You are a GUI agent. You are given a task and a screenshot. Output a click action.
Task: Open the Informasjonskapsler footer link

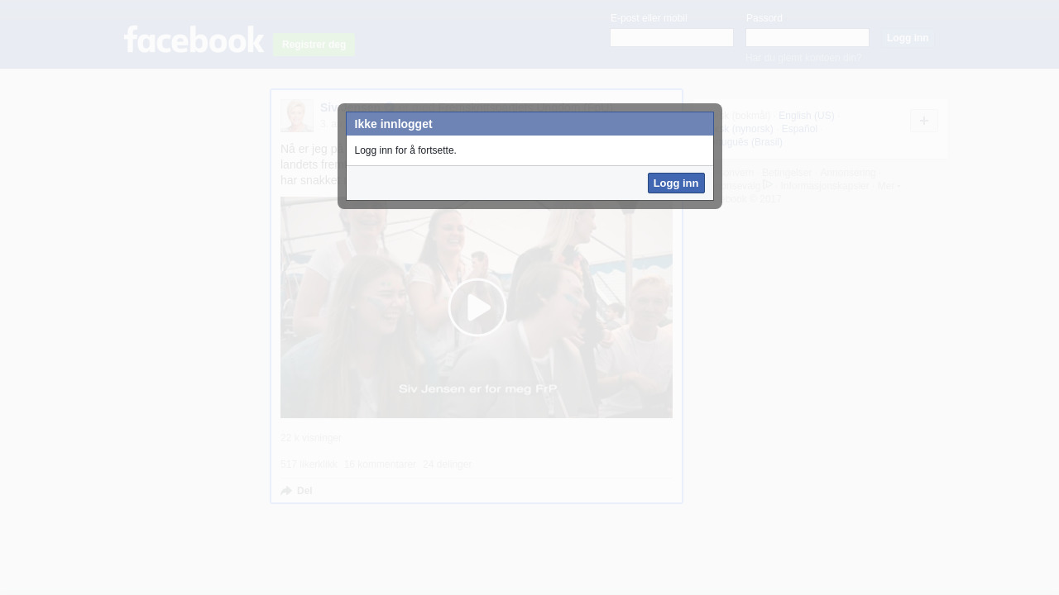point(824,186)
